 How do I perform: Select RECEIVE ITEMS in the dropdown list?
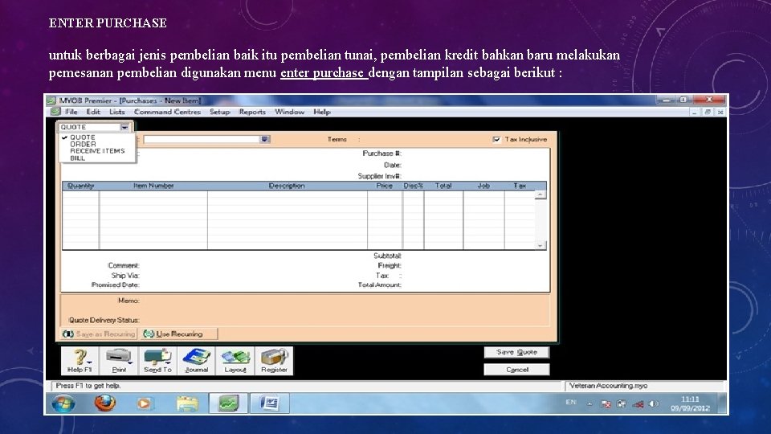[x=97, y=151]
